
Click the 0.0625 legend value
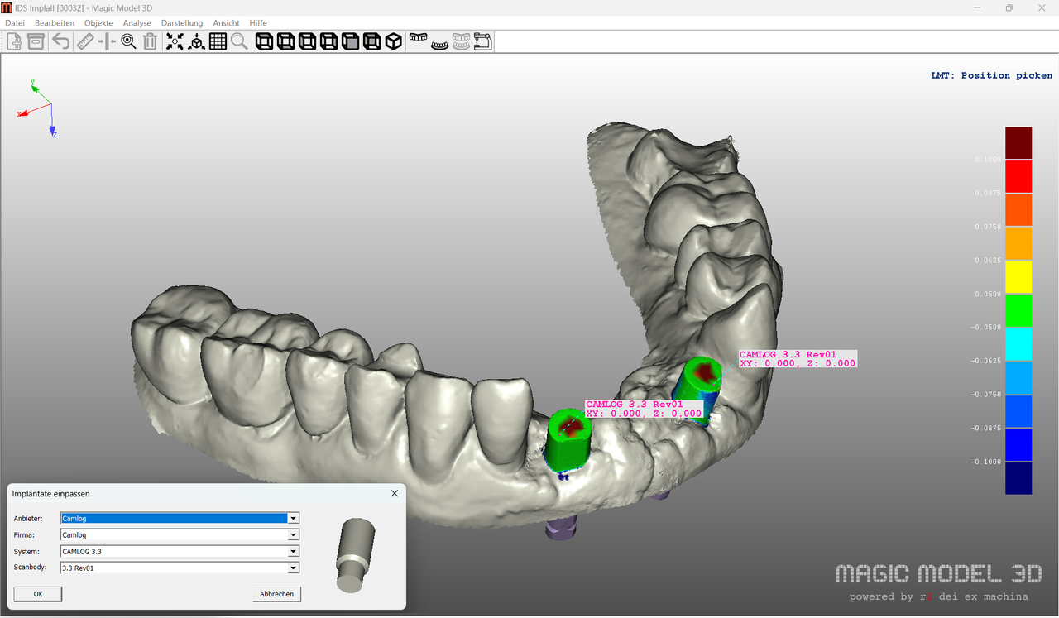[x=988, y=261]
